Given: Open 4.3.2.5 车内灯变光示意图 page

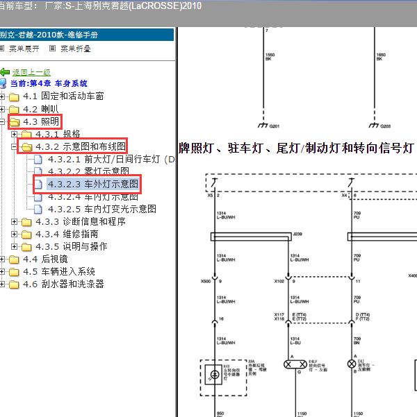Looking at the screenshot, I should [x=102, y=209].
